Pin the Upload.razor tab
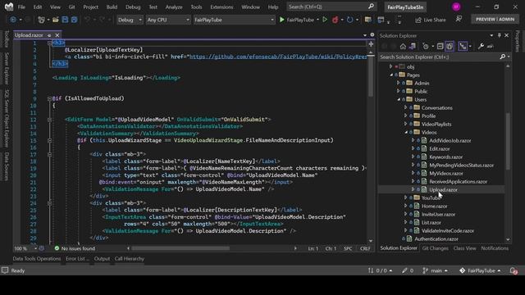This screenshot has height=295, width=525. (x=49, y=35)
